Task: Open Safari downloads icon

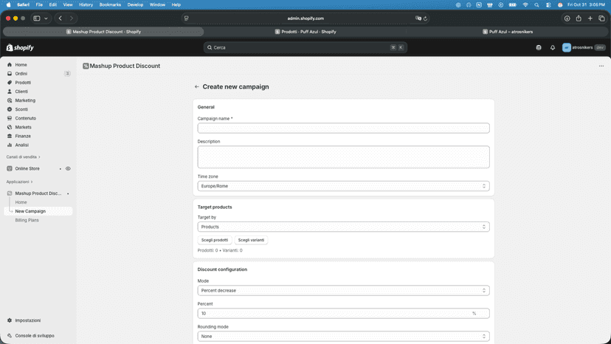Action: coord(567,18)
